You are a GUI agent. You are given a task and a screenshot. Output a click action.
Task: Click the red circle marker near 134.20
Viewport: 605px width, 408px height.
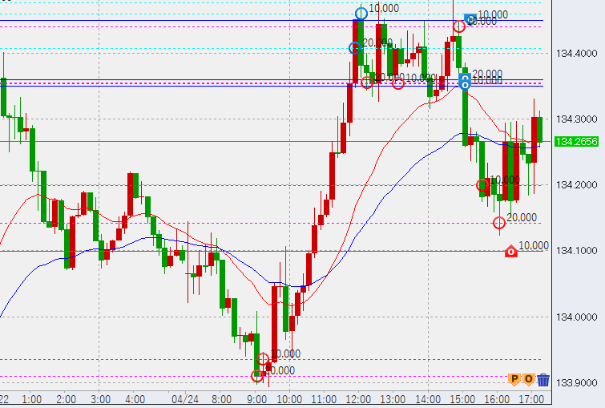point(482,185)
